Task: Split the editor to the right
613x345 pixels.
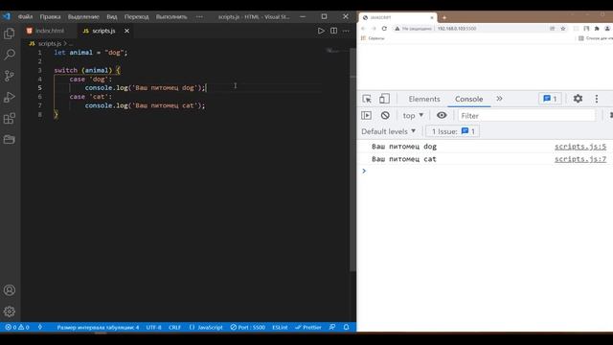Action: pos(333,31)
